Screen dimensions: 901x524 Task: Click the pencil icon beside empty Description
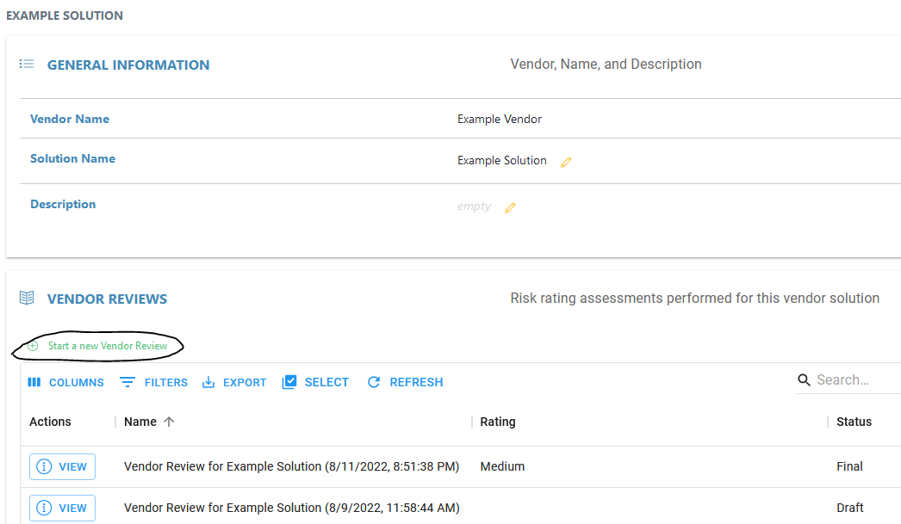(510, 207)
